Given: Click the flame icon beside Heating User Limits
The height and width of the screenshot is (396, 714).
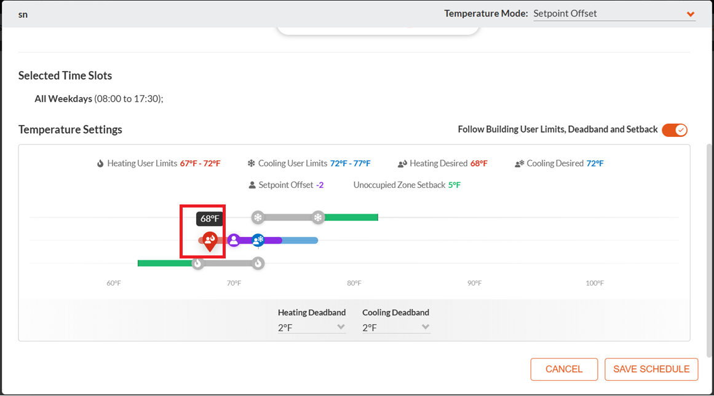Looking at the screenshot, I should tap(100, 163).
